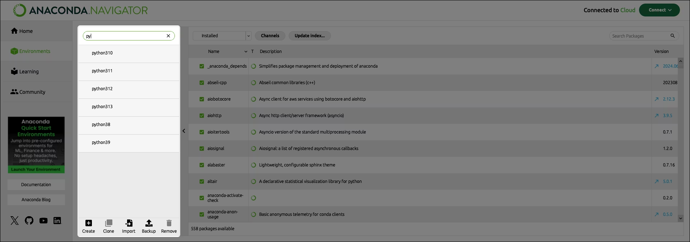Collapse the environments panel with the arrow
The height and width of the screenshot is (242, 690).
(x=184, y=131)
